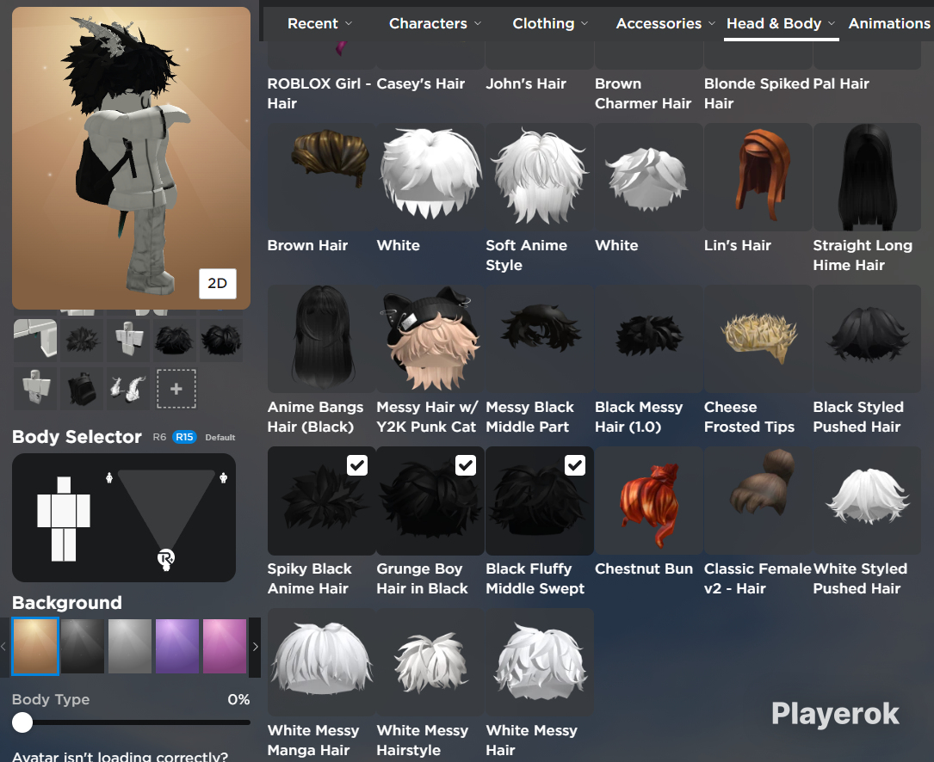Select R15 body option
934x762 pixels.
pyautogui.click(x=185, y=437)
